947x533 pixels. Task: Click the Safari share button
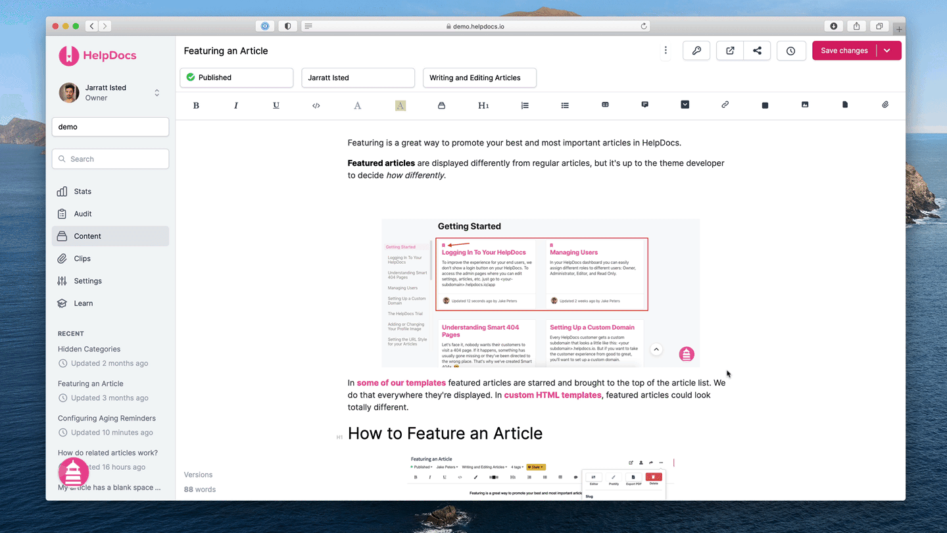pos(856,26)
